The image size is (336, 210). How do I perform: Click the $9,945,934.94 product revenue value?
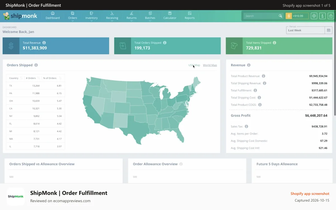tap(318, 76)
